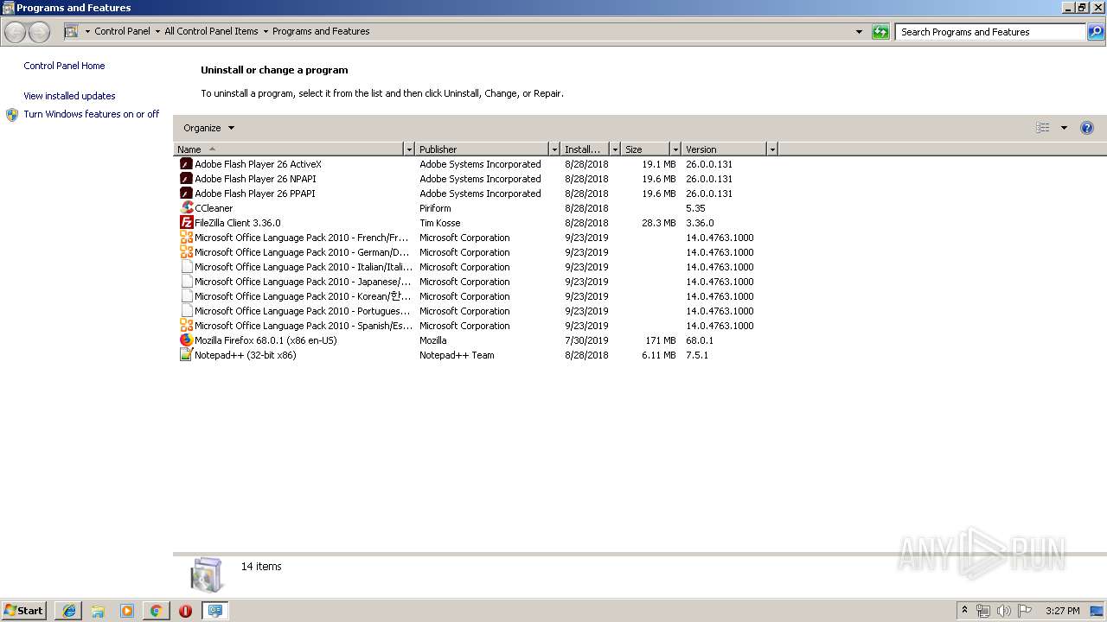Open the help question mark icon

click(x=1087, y=128)
